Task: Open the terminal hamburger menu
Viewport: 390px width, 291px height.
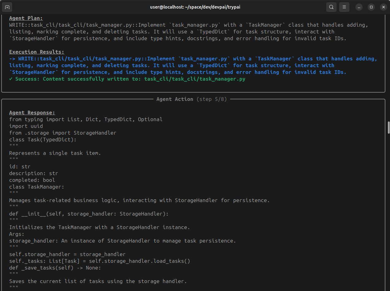Action: 345,7
